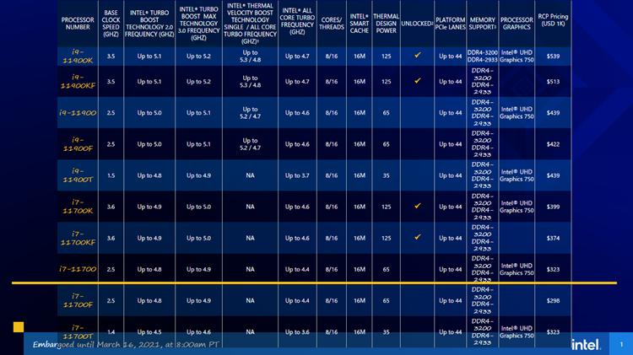Click 'Up to 5.3 / 4.8' in the i9-11900K row
Image resolution: width=633 pixels, height=355 pixels.
251,56
